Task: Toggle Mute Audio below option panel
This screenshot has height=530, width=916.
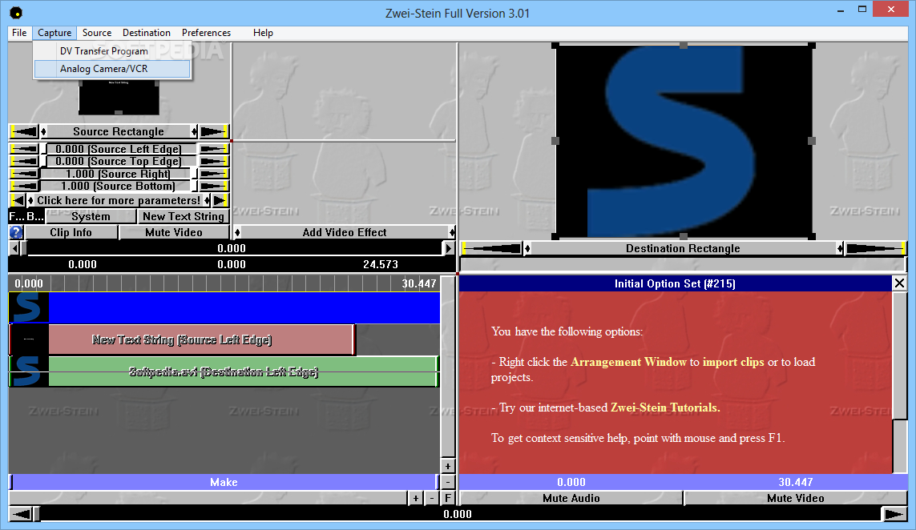Action: tap(571, 498)
